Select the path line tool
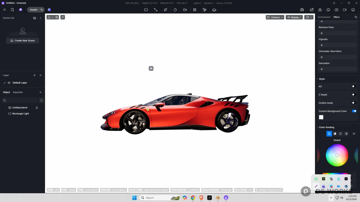The height and width of the screenshot is (202, 360). 156,10
